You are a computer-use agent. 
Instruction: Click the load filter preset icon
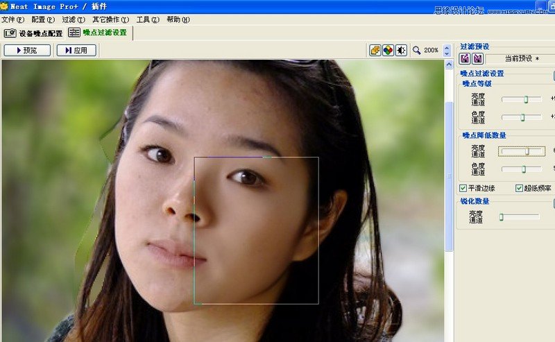[465, 58]
